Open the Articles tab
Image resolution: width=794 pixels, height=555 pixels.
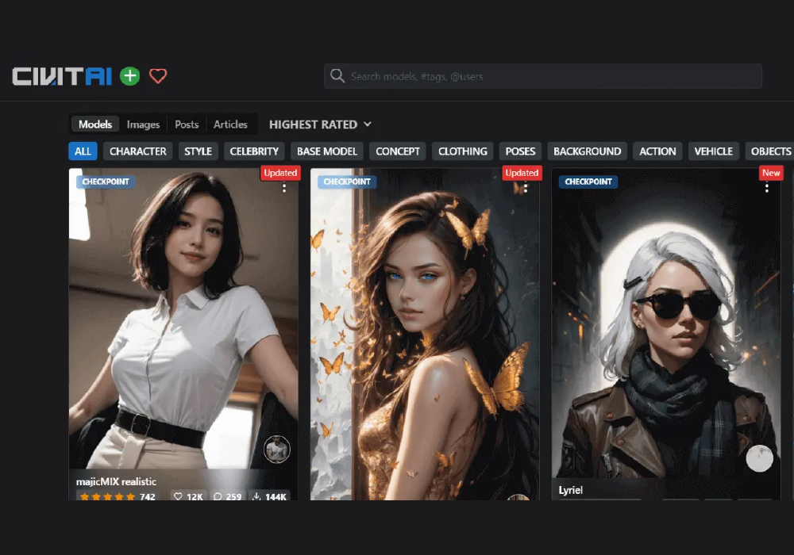pyautogui.click(x=230, y=124)
